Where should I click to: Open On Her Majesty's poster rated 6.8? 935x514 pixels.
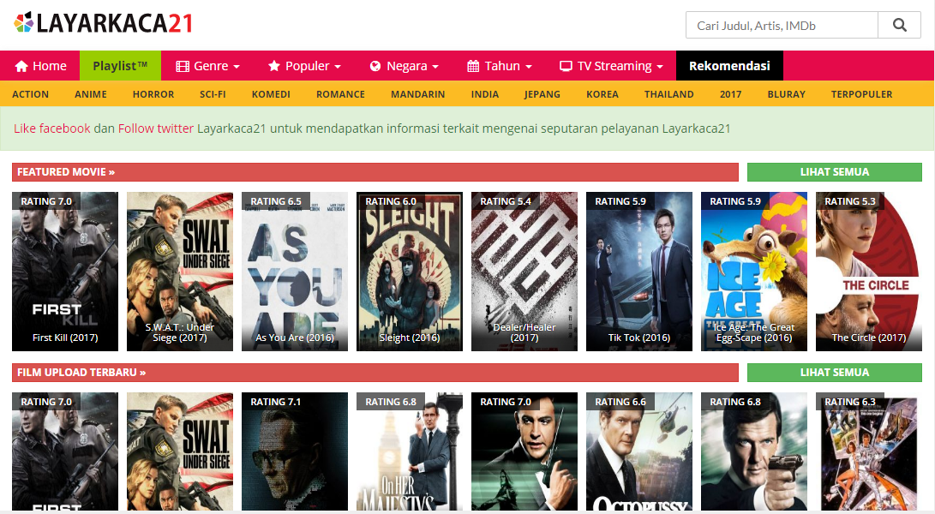pyautogui.click(x=409, y=451)
